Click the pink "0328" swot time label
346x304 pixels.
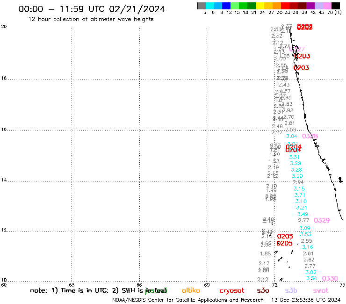(310, 136)
